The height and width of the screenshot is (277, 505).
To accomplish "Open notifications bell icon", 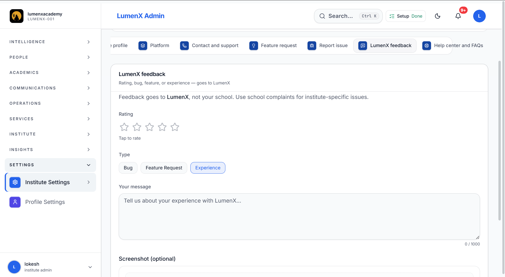I will pyautogui.click(x=458, y=16).
